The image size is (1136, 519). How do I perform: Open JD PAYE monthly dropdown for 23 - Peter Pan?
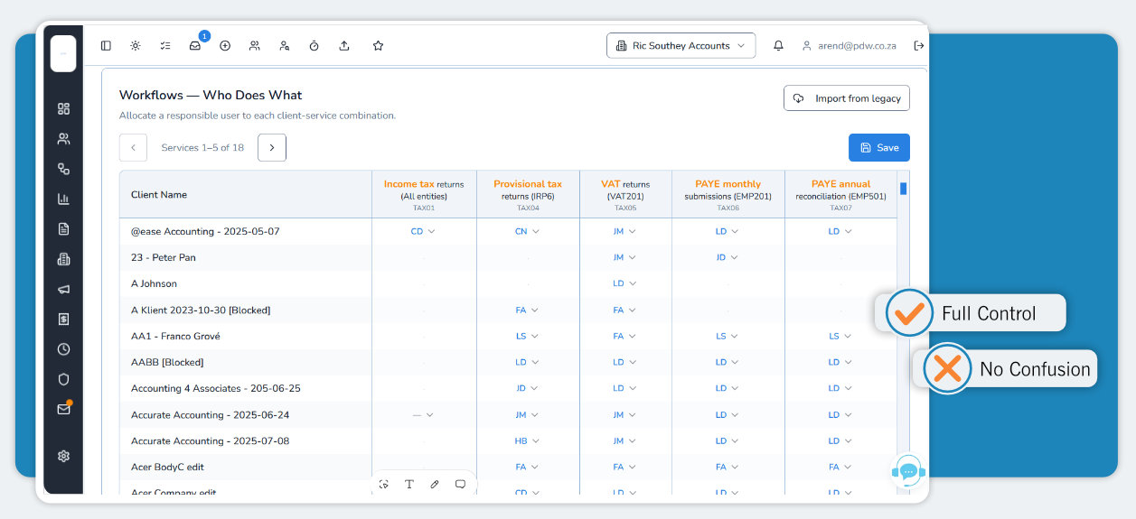[x=728, y=258]
